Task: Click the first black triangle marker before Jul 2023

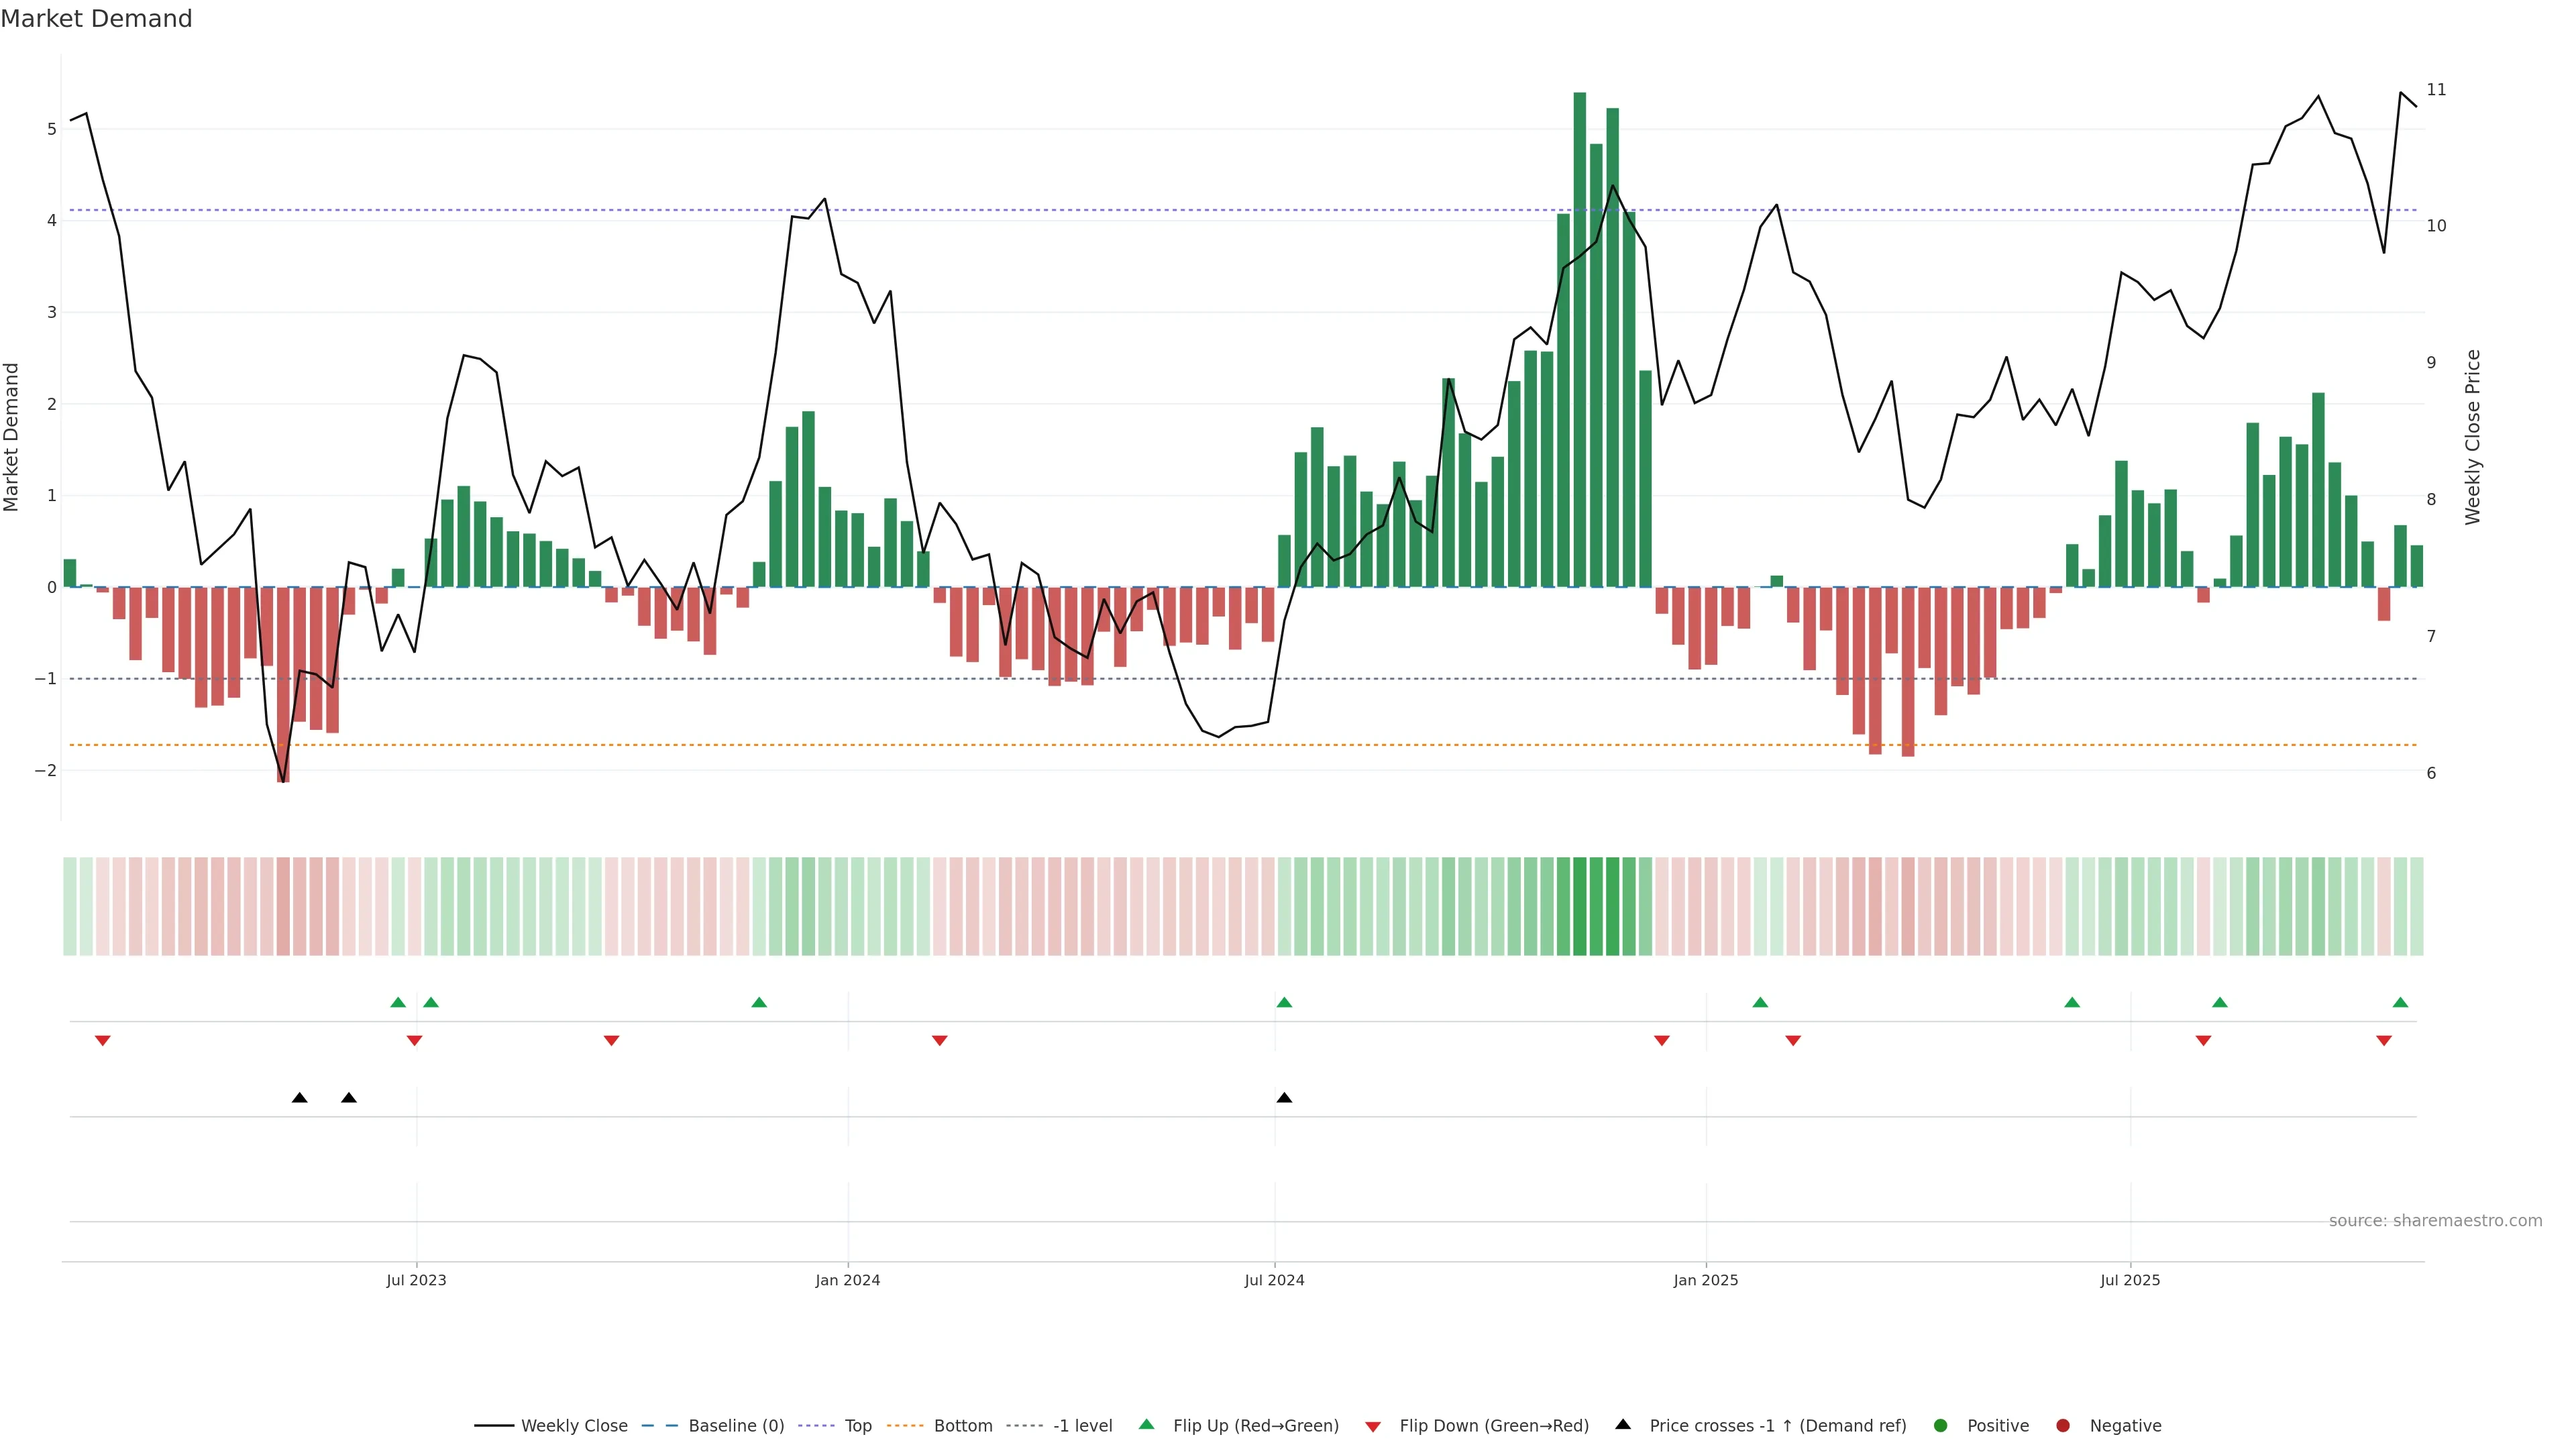Action: pos(299,1098)
